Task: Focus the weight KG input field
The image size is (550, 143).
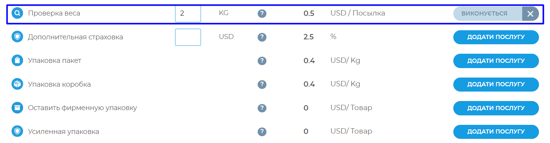Action: [x=188, y=13]
